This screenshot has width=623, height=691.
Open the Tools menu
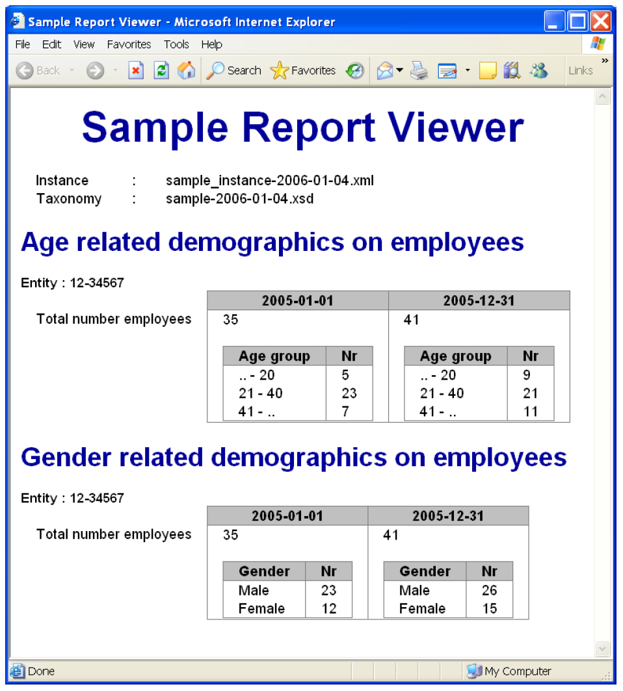(x=176, y=44)
